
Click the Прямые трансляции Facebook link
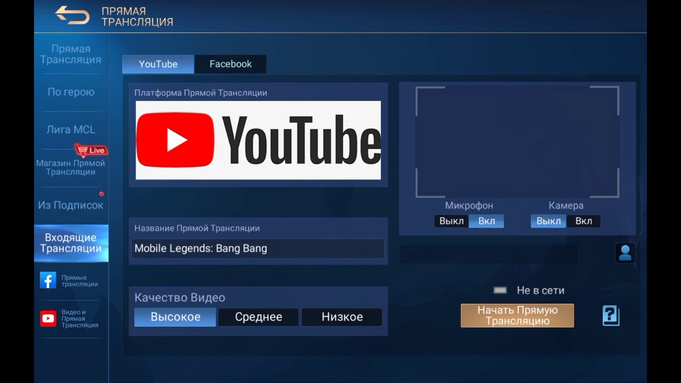pos(79,281)
